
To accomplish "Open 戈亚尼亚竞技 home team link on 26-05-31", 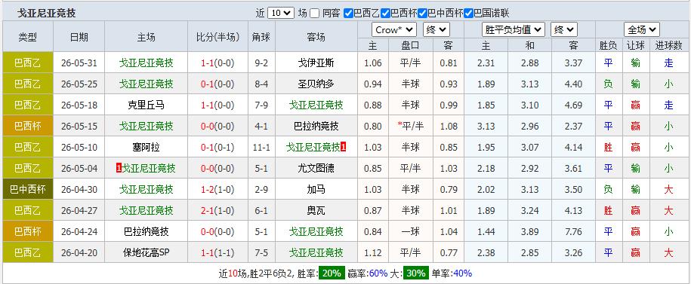I will (146, 63).
